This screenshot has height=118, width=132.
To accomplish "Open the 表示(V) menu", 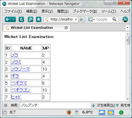I will tap(47, 11).
